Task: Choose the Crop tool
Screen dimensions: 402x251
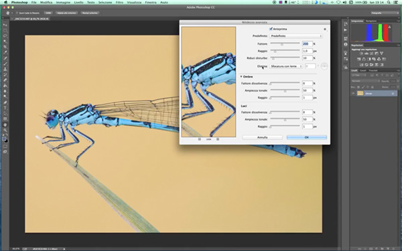Action: [x=5, y=47]
